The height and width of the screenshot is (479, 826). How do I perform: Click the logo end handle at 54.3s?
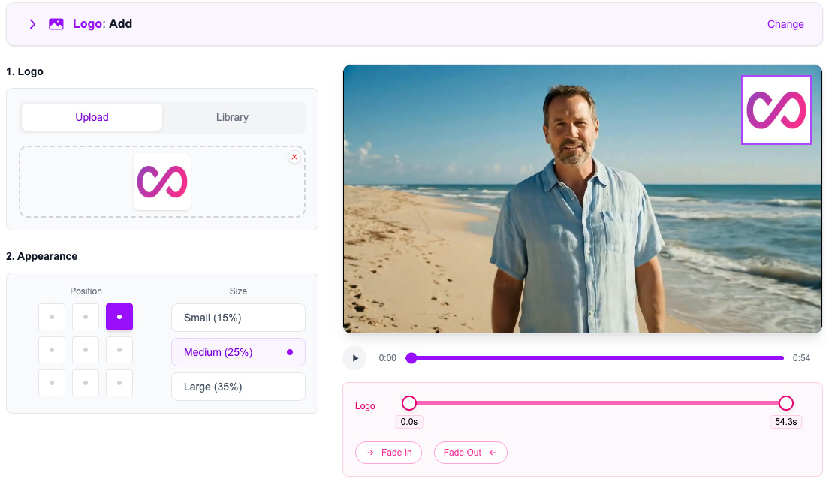[786, 403]
